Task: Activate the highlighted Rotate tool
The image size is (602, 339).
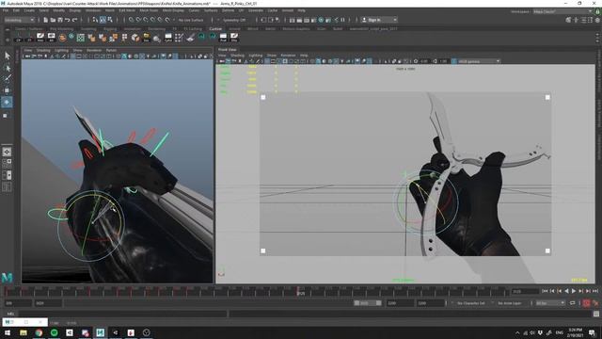Action: pyautogui.click(x=7, y=103)
